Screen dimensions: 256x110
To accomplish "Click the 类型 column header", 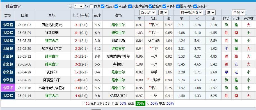I will (8, 15).
